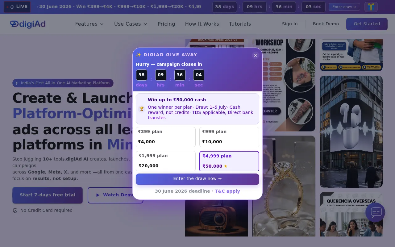Open the diamond ring ad thumbnail
The image size is (395, 247).
point(284,186)
